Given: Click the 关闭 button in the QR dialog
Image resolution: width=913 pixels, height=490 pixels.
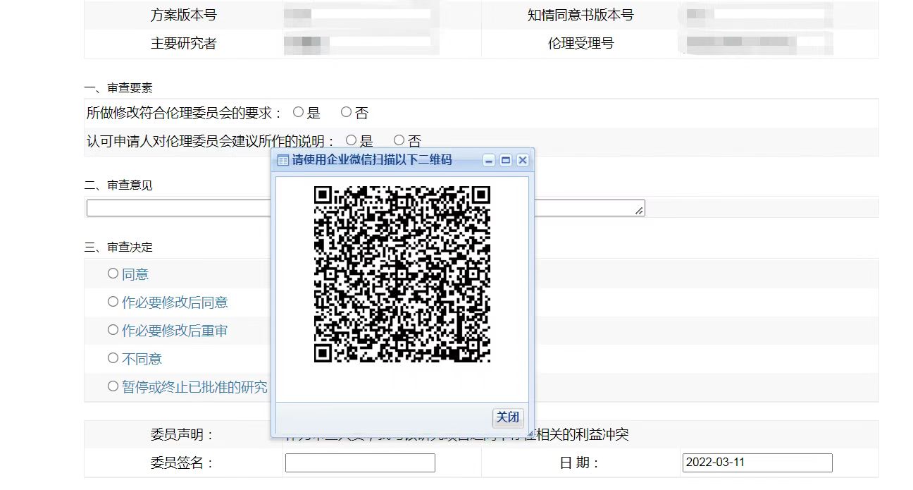Looking at the screenshot, I should point(507,417).
